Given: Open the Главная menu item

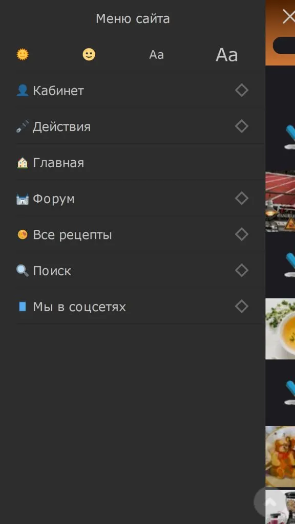Looking at the screenshot, I should click(140, 163).
